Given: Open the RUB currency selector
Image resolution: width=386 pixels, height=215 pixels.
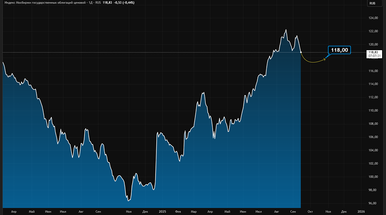Looking at the screenshot, I should tap(374, 3).
